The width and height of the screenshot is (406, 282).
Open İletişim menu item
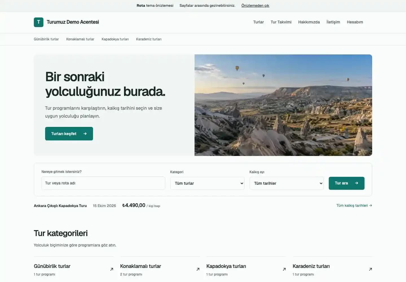tap(333, 22)
